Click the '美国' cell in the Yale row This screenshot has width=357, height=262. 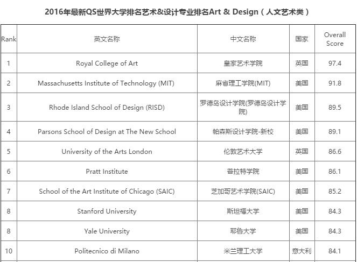[302, 231]
